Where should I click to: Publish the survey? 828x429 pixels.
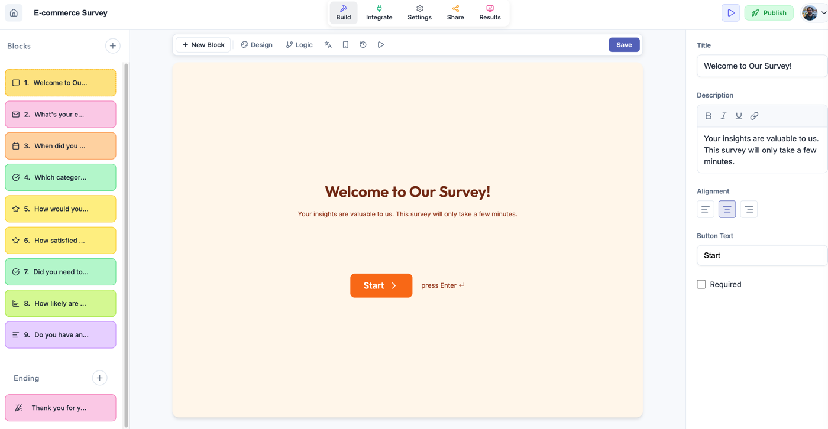[x=768, y=12]
